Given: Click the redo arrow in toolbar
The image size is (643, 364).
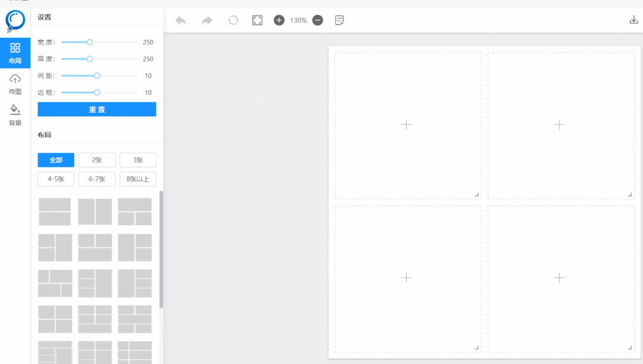Looking at the screenshot, I should point(207,20).
